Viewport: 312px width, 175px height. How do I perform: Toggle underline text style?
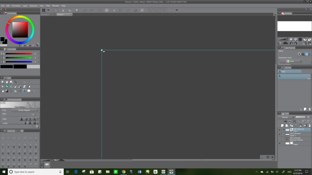[x=30, y=119]
